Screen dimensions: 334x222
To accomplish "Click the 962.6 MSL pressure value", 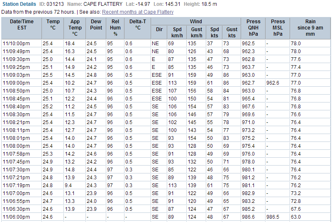I will click(x=273, y=83).
